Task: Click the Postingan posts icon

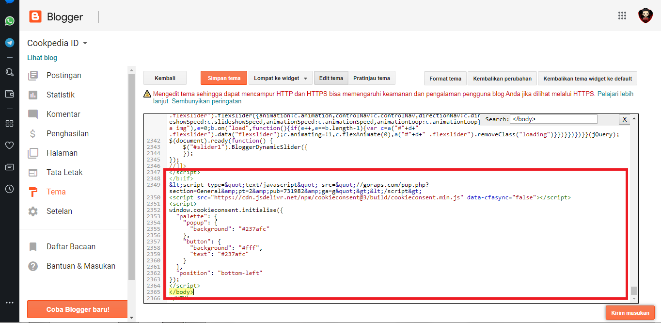Action: 33,76
